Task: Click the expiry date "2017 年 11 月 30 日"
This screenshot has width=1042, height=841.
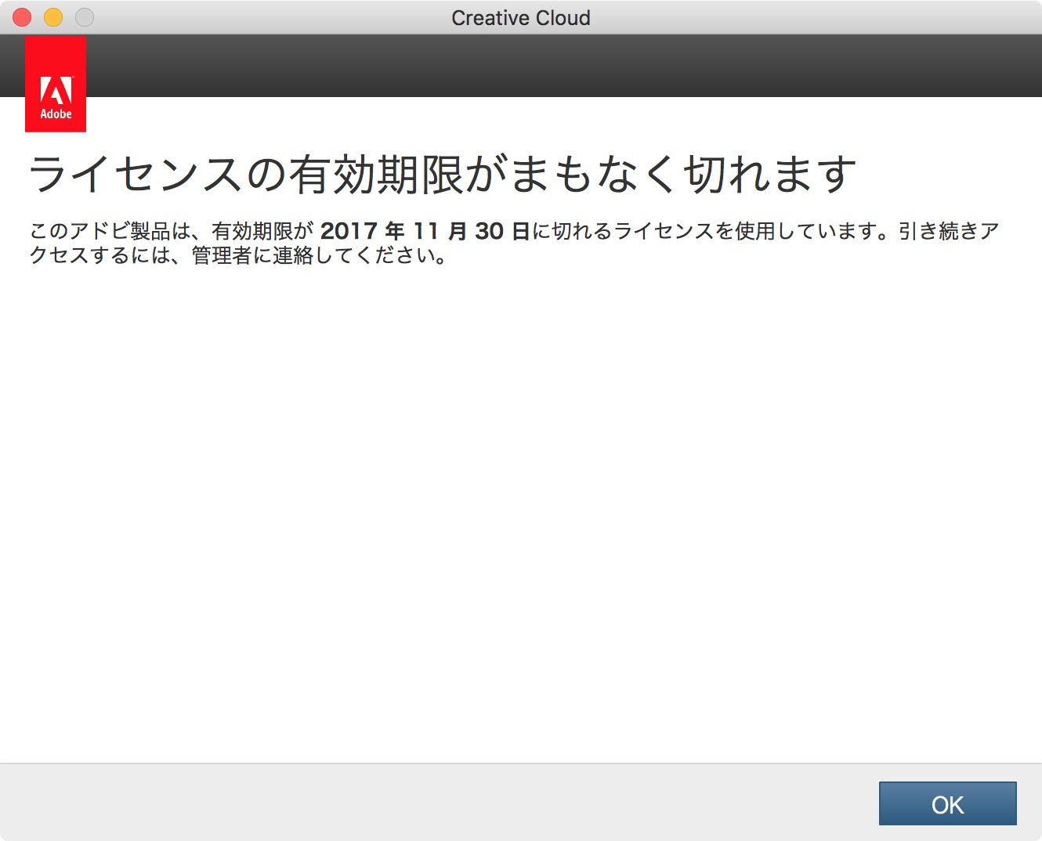Action: pos(425,231)
